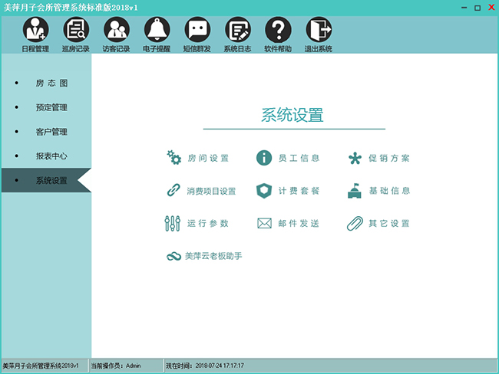Click 退出系统 exit system icon
The width and height of the screenshot is (499, 374).
(x=319, y=31)
